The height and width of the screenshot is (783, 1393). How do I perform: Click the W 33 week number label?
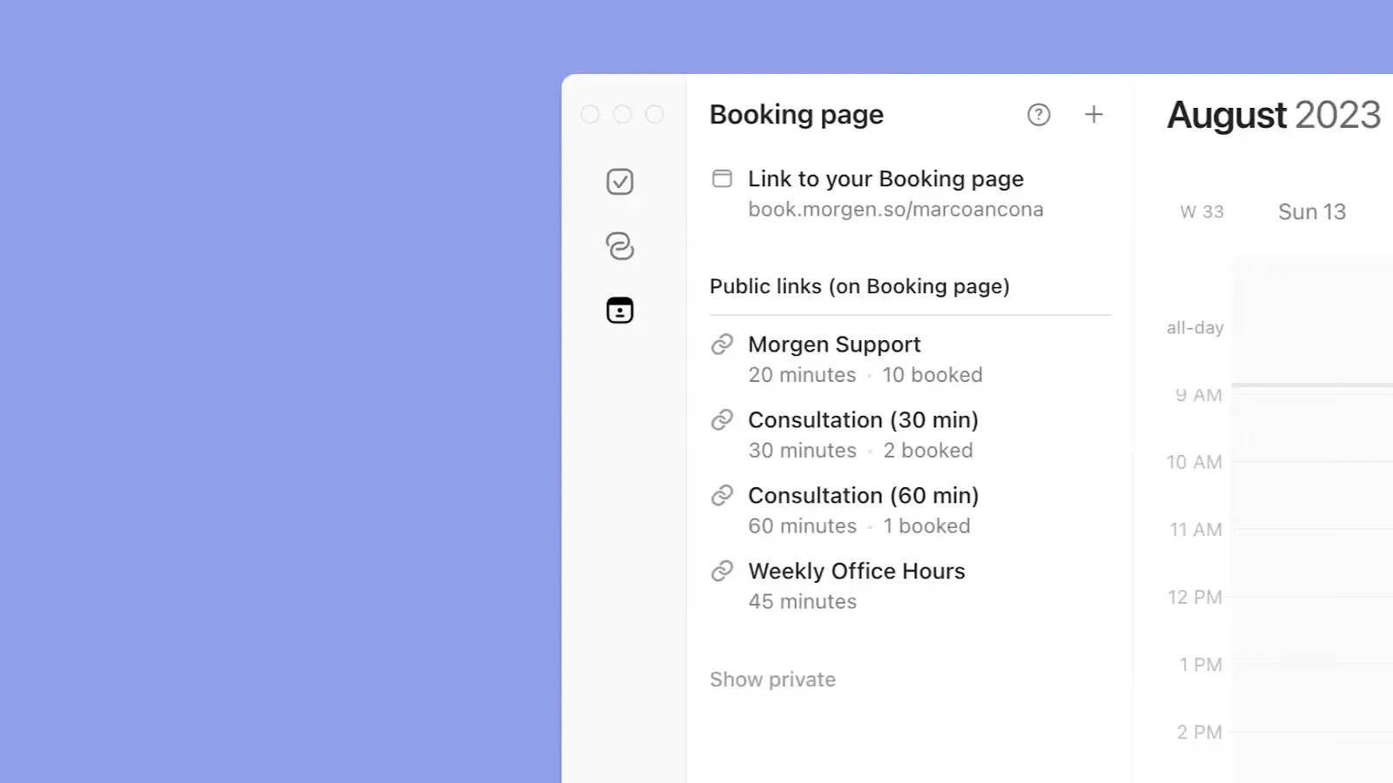click(x=1201, y=211)
